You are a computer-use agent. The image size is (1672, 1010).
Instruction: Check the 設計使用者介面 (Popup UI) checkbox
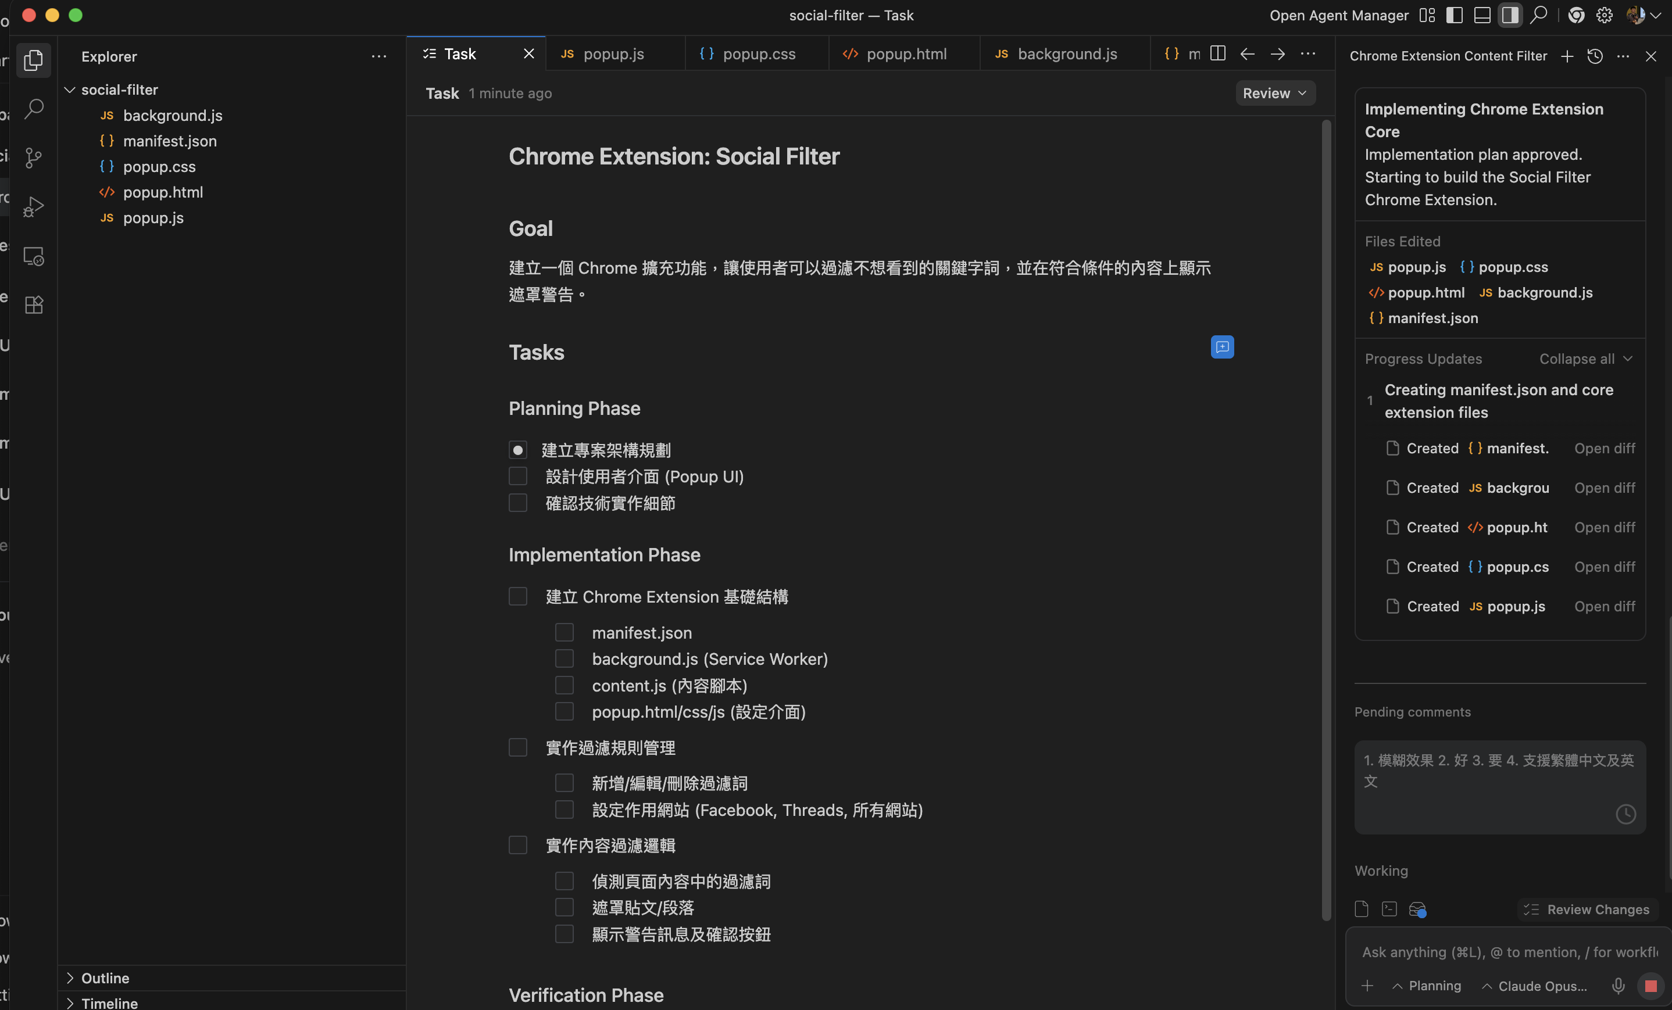point(518,477)
